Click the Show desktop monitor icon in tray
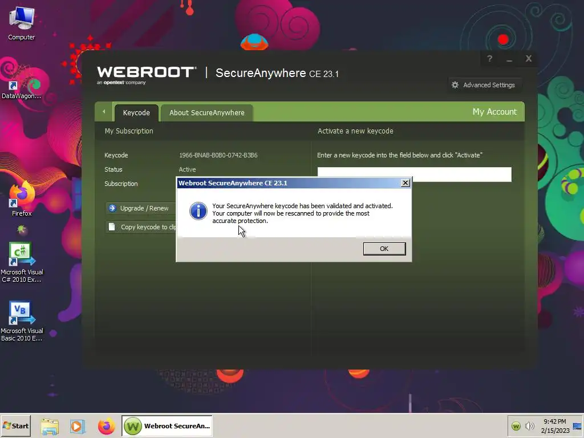Image resolution: width=584 pixels, height=438 pixels. pos(577,426)
